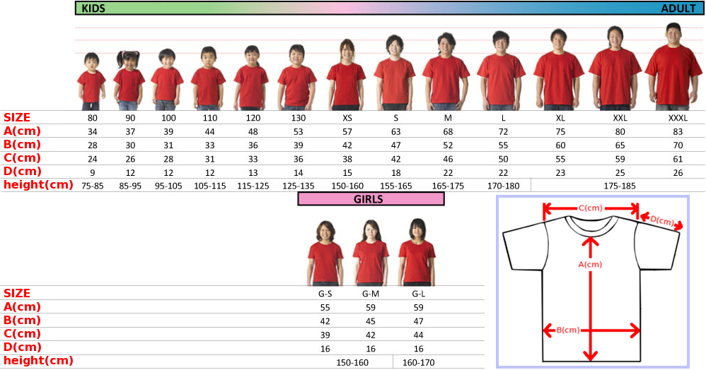Click the 150-160 height under size XS
706x370 pixels.
tap(347, 186)
